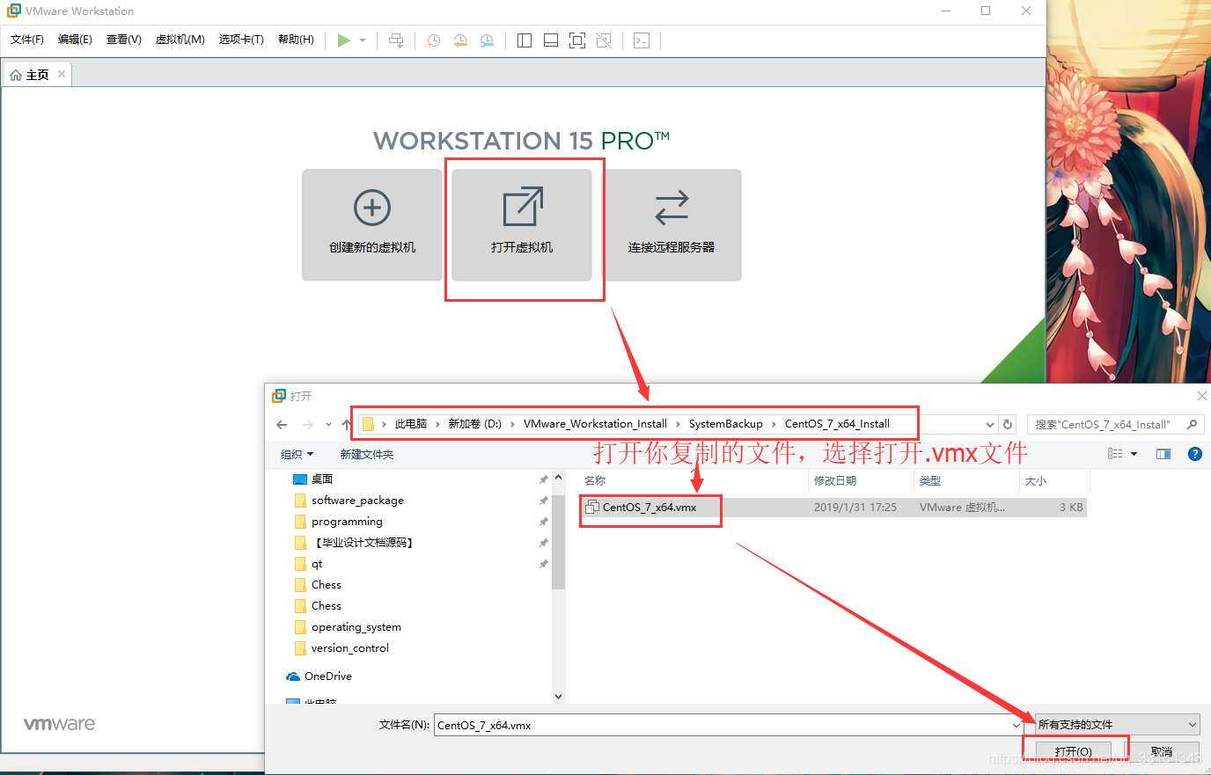1211x775 pixels.
Task: Click 新加卷 (D:) in address path
Action: tap(475, 424)
